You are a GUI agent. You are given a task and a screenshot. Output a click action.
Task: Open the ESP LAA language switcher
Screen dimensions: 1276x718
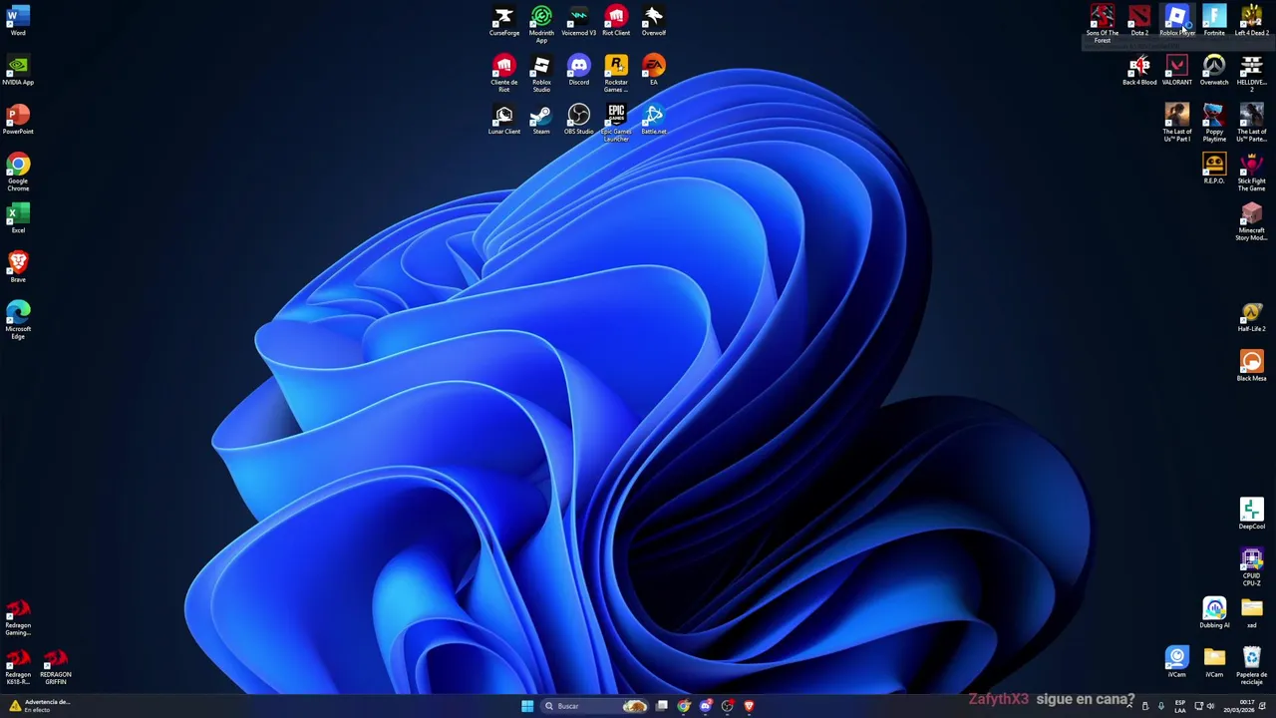(1180, 706)
